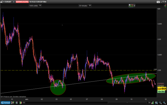Click the red price 0,87445 (-0,33%) label
Viewport: 167px width, 105px height.
click(22, 2)
